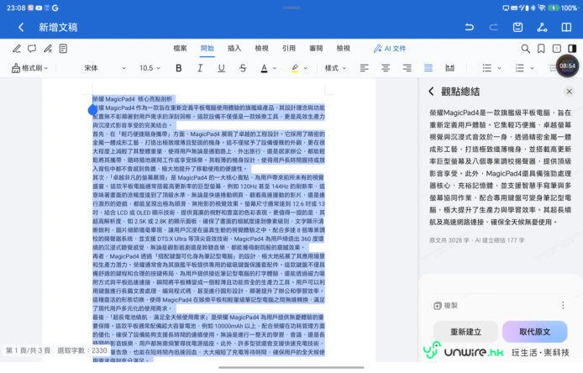This screenshot has height=373, width=583.
Task: Open reading mode book icon
Action: pos(566,27)
